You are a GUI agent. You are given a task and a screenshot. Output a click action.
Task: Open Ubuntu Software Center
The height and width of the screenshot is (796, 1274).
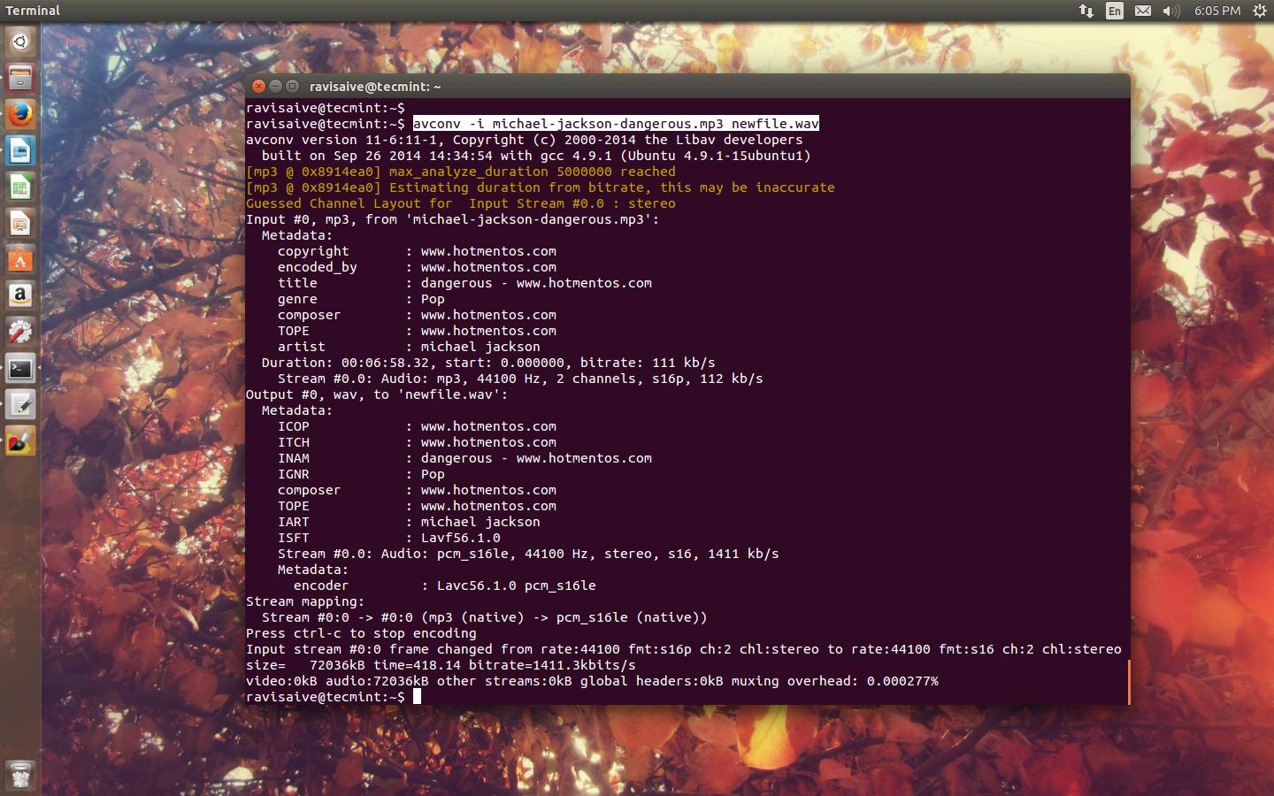[20, 259]
